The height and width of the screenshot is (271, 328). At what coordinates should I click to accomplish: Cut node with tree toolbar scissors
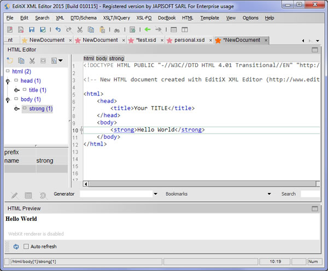click(x=32, y=61)
